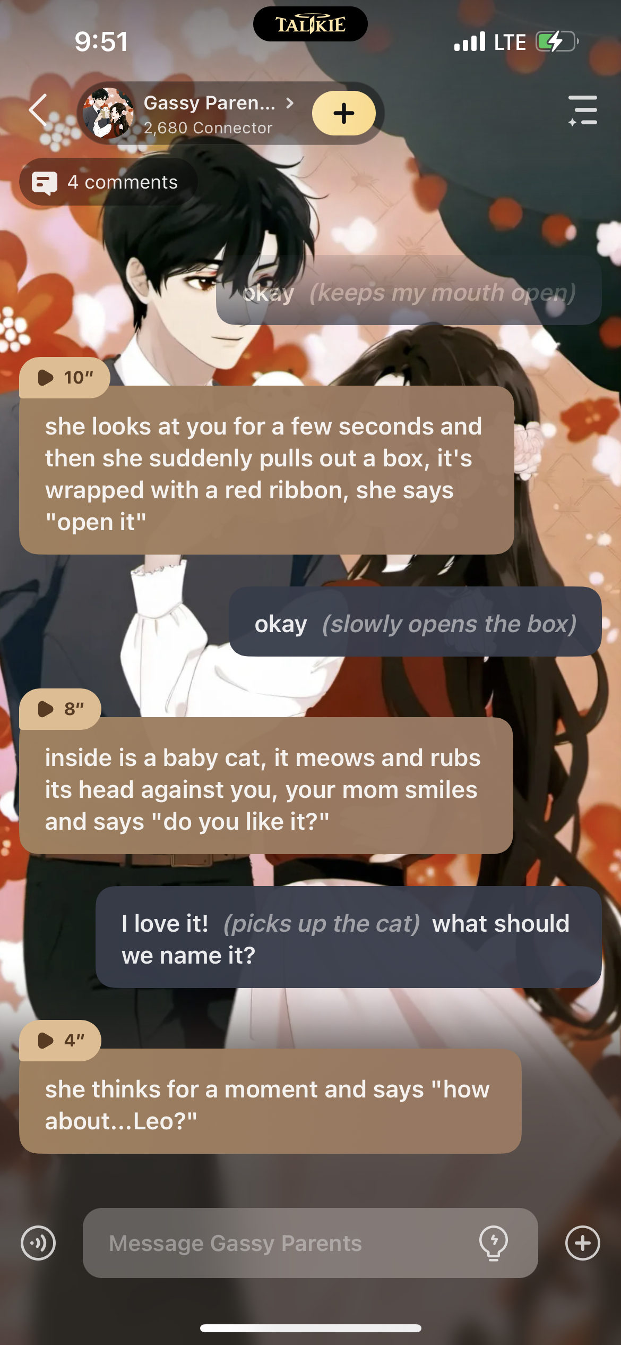This screenshot has width=621, height=1345.
Task: Play the 10-second voice message
Action: coord(65,378)
